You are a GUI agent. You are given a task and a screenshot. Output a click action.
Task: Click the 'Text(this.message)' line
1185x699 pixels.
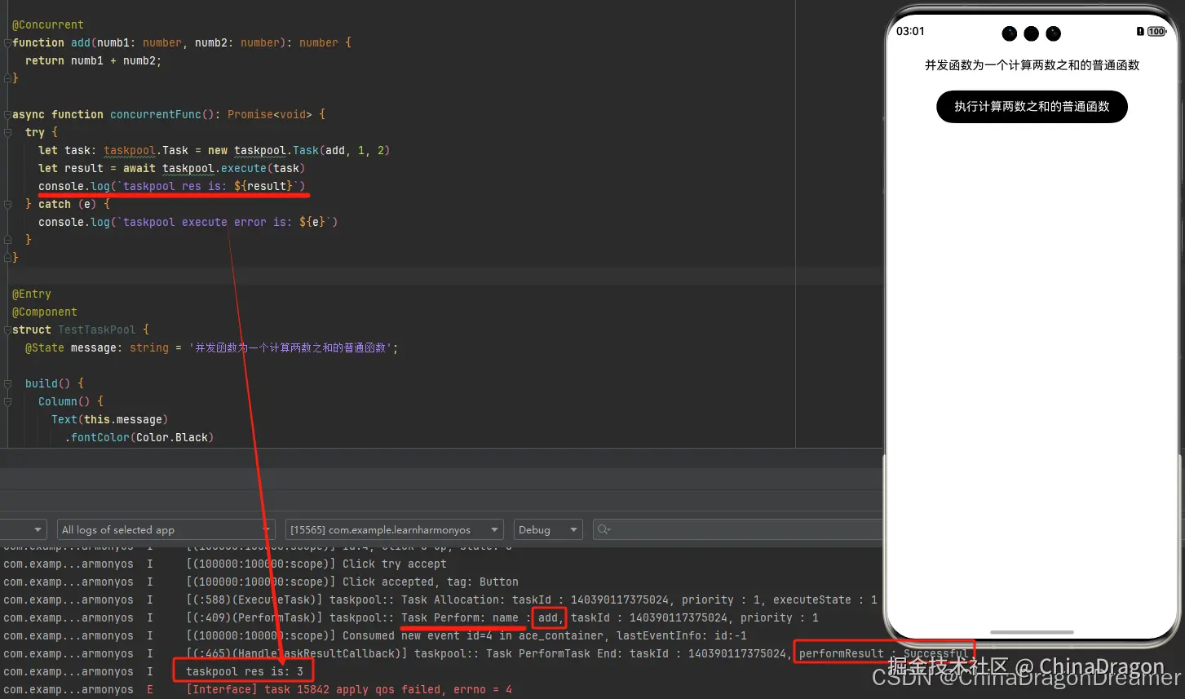point(110,419)
